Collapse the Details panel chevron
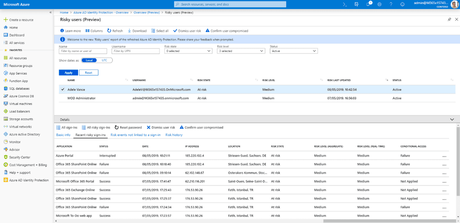Viewport: 460px width, 223px height. pyautogui.click(x=453, y=120)
